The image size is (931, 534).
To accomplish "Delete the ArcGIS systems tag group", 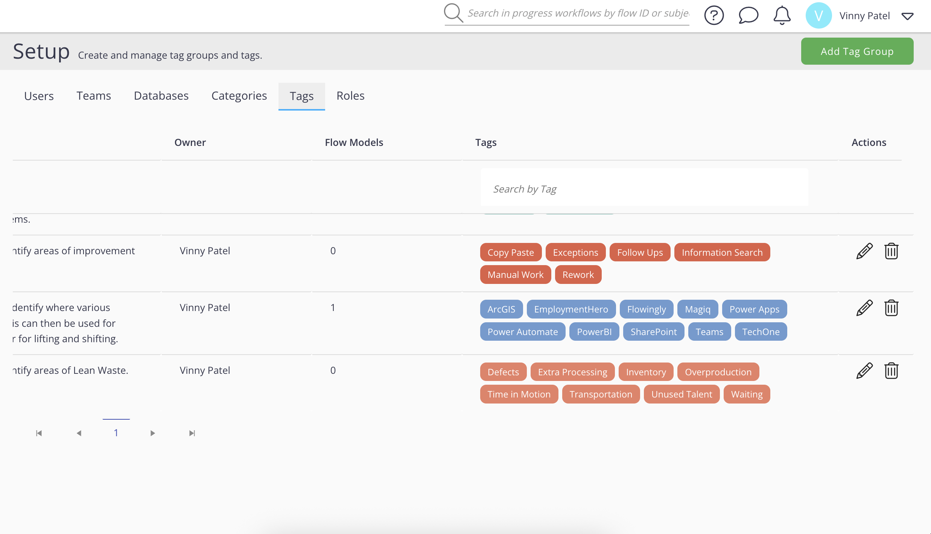I will (x=891, y=308).
